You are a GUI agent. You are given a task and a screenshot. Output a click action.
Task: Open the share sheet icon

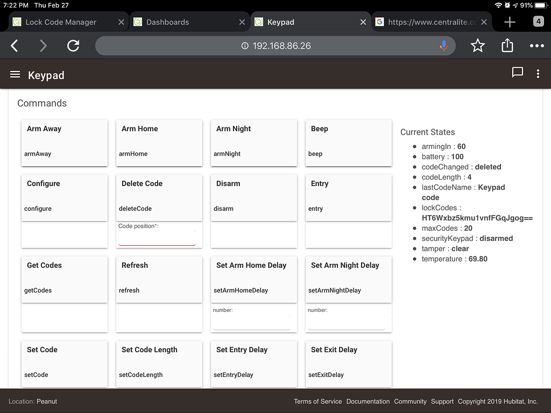[507, 45]
